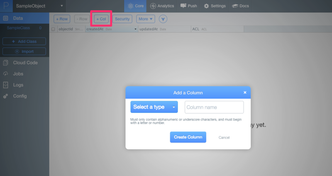The width and height of the screenshot is (332, 176).
Task: Click the Docs graduation cap icon
Action: [x=235, y=6]
